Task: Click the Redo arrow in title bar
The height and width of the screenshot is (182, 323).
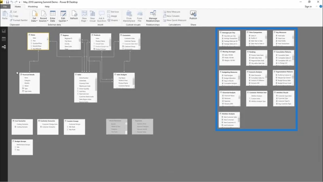Action: pyautogui.click(x=16, y=2)
